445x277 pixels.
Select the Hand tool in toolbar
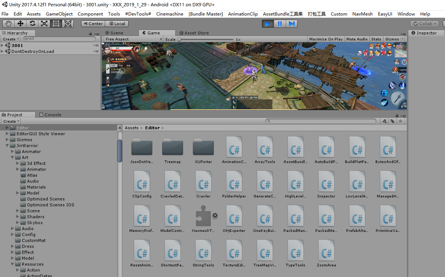(8, 24)
